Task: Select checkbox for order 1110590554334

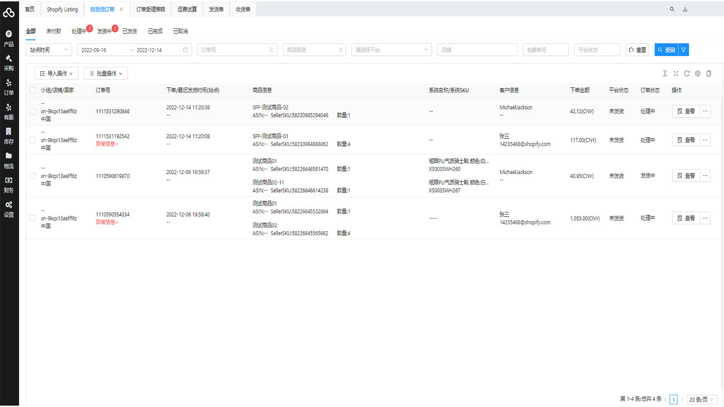Action: pos(33,218)
